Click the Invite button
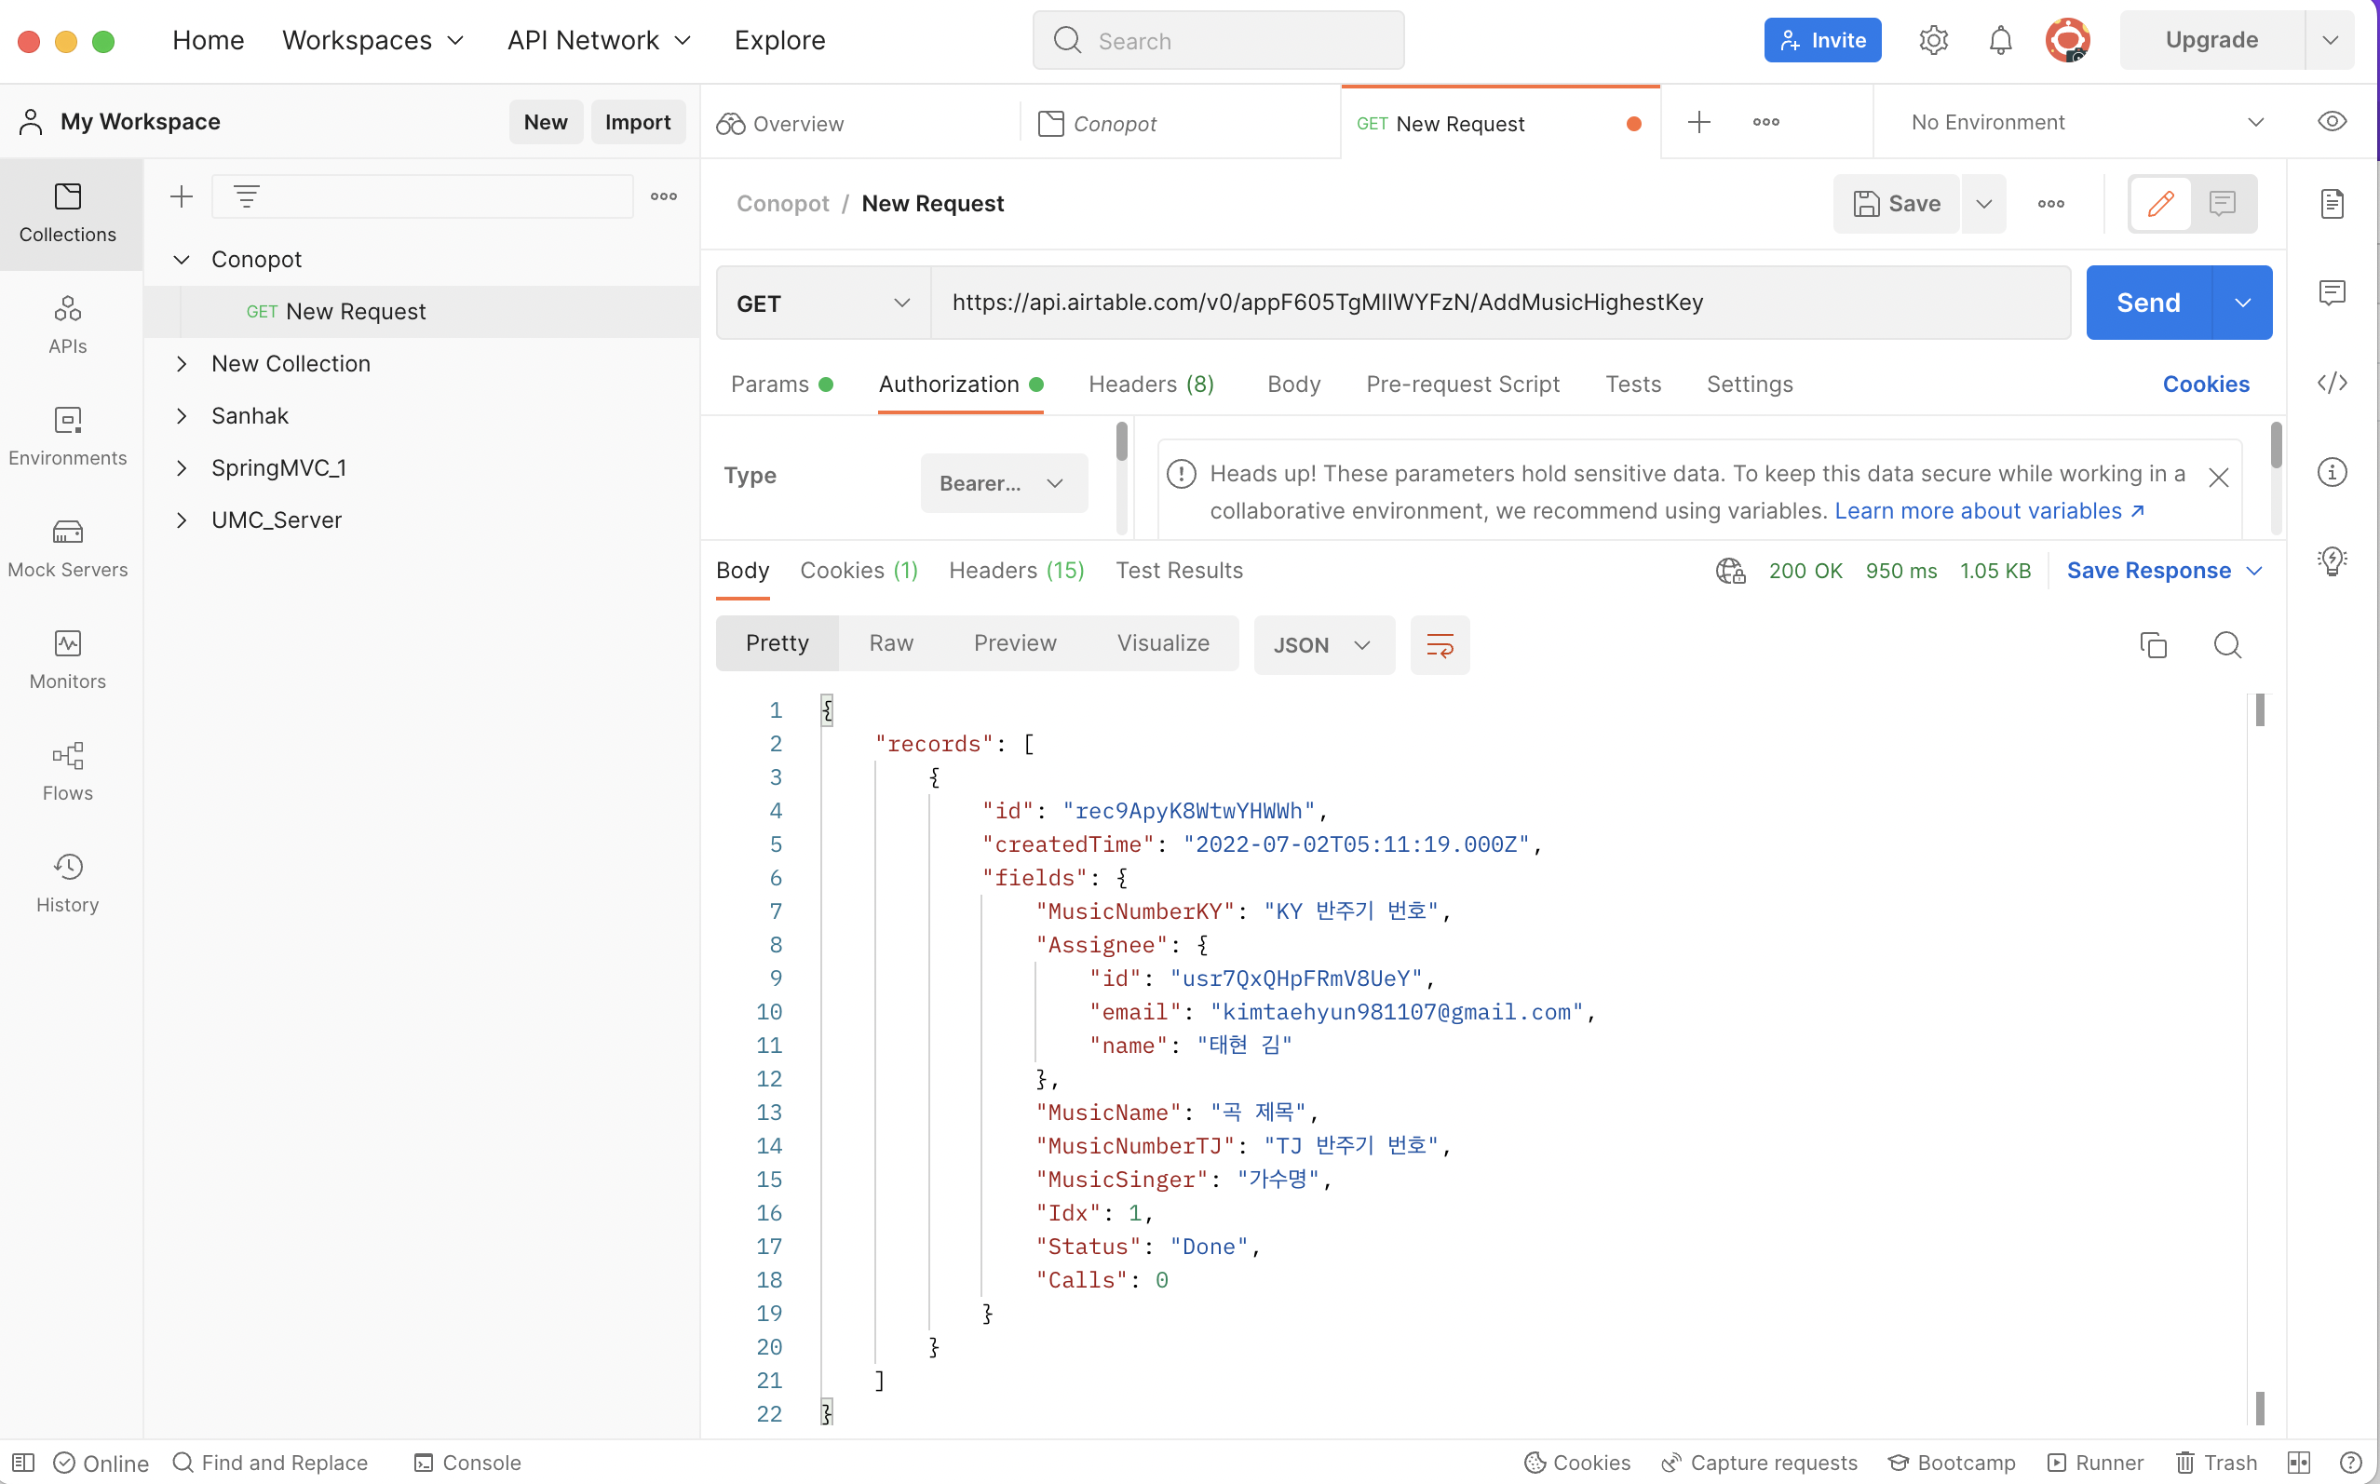This screenshot has height=1484, width=2380. click(x=1822, y=40)
